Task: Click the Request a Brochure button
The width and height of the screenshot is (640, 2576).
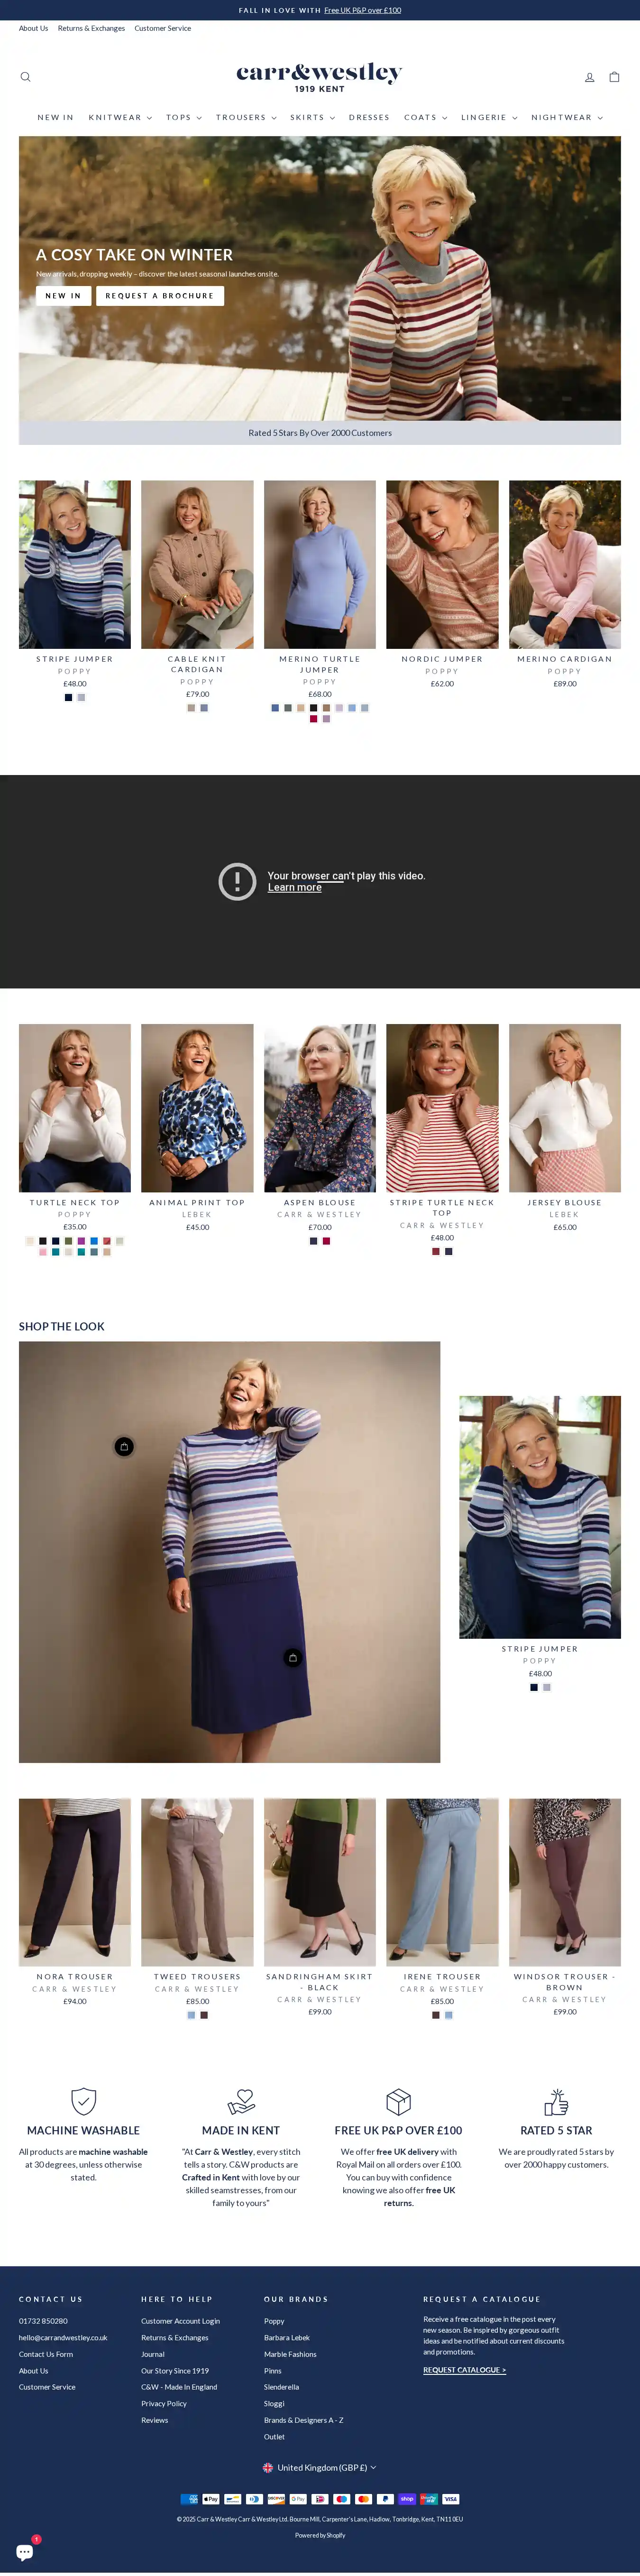Action: (160, 296)
